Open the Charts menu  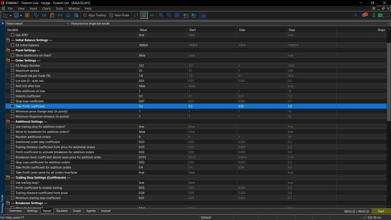click(46, 9)
